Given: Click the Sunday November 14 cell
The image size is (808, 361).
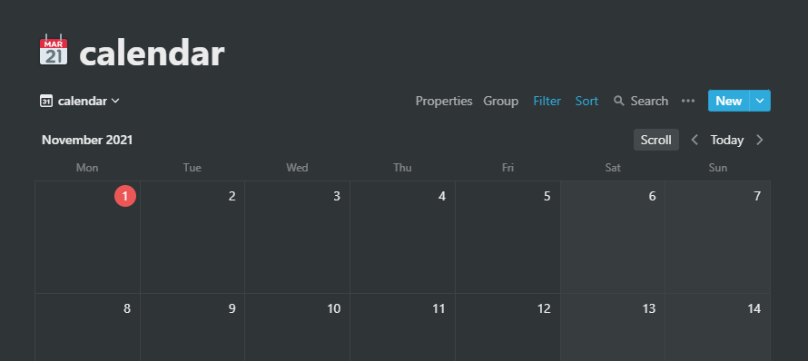Looking at the screenshot, I should (x=718, y=327).
